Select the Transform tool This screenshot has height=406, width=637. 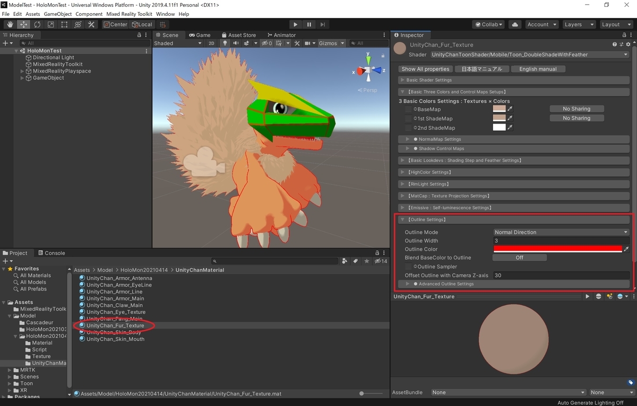(x=78, y=24)
